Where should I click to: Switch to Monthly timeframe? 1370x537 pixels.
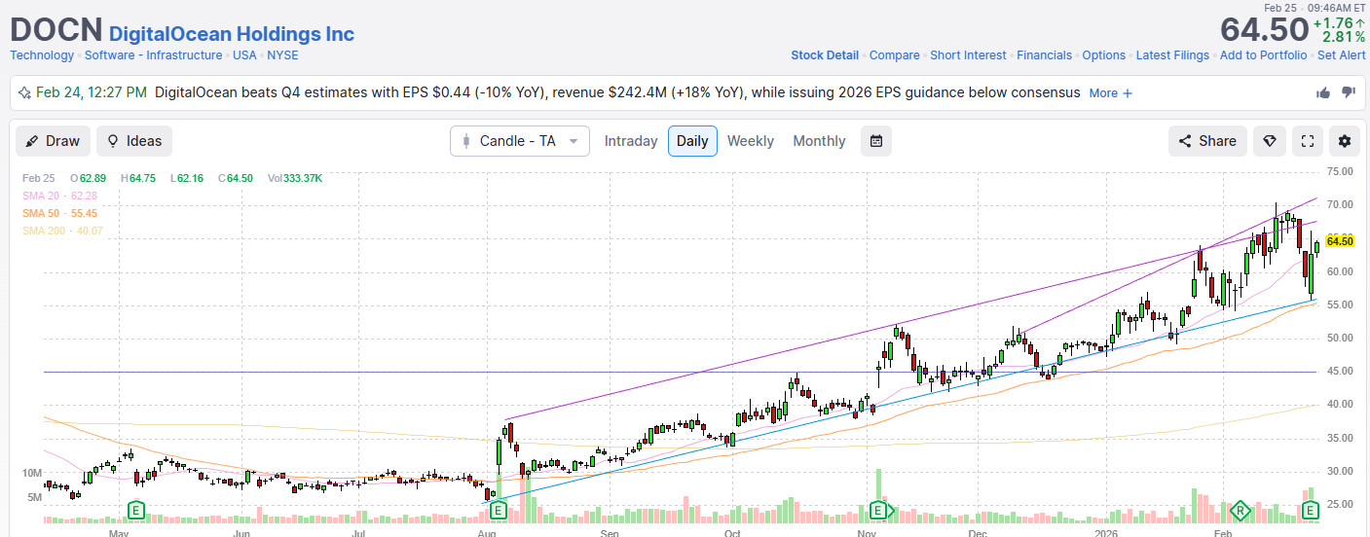pos(819,141)
